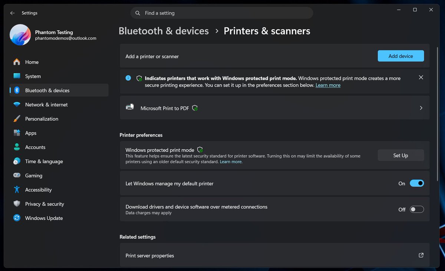
Task: Select Privacy & security in sidebar
Action: (59, 204)
